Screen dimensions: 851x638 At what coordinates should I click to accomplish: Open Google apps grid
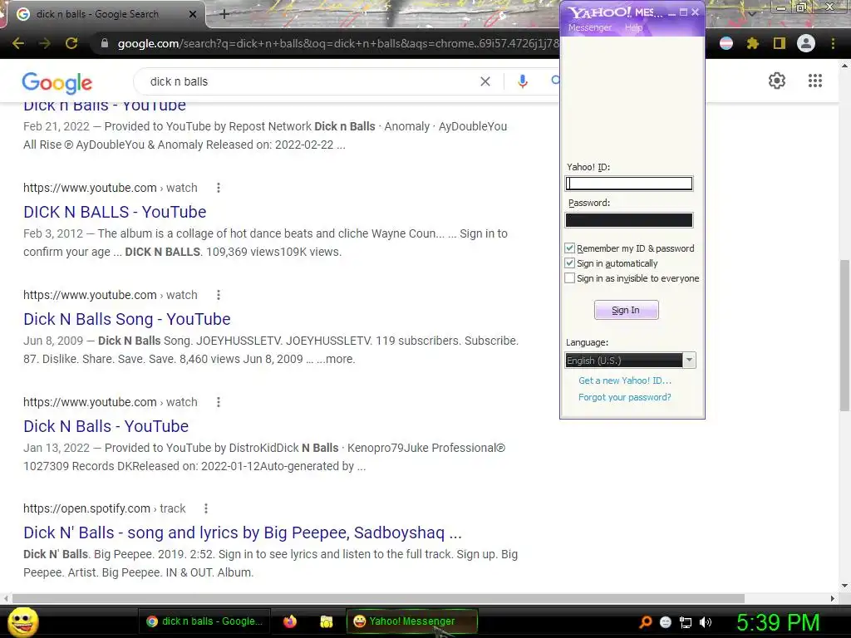tap(815, 81)
